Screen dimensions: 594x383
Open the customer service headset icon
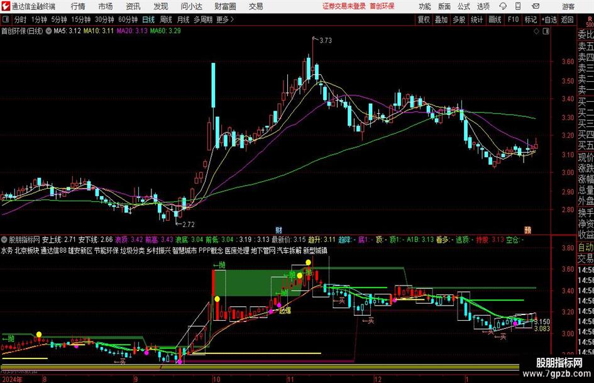[x=503, y=6]
